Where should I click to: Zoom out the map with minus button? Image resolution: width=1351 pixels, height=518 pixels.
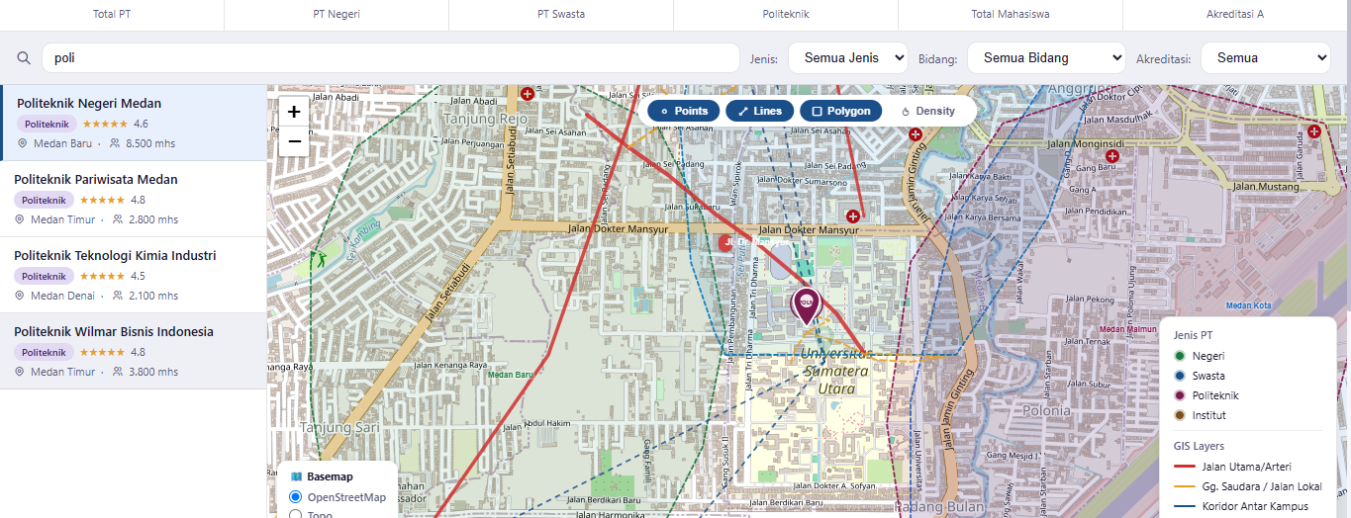click(x=294, y=141)
